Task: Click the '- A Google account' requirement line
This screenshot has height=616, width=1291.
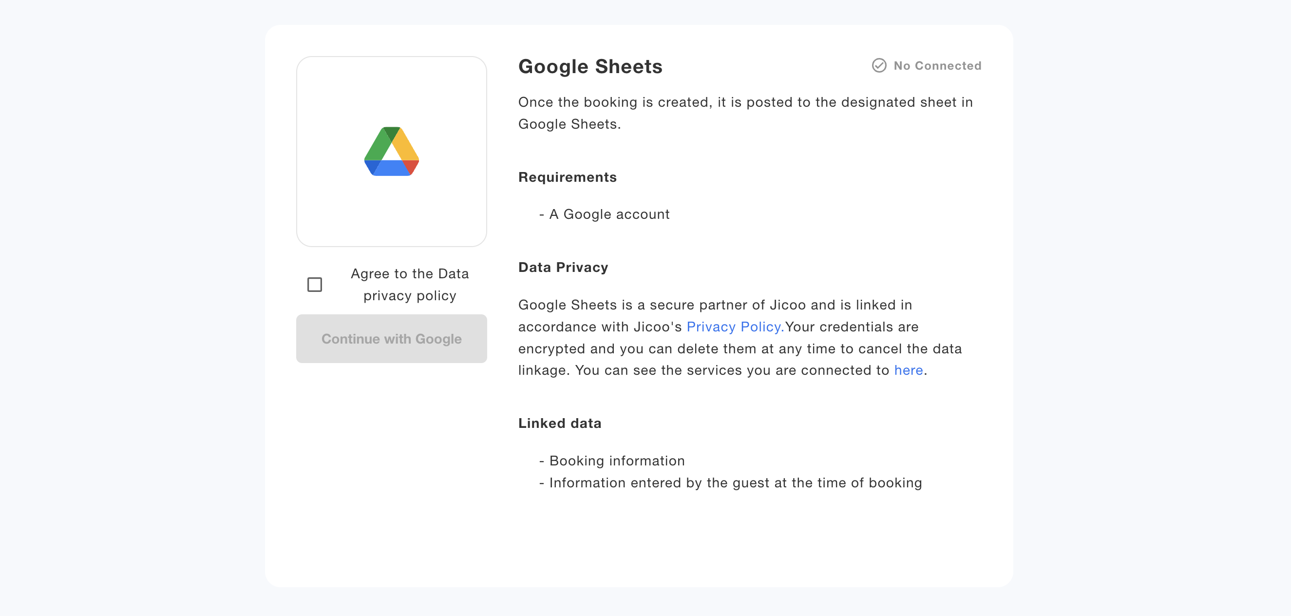Action: (605, 214)
